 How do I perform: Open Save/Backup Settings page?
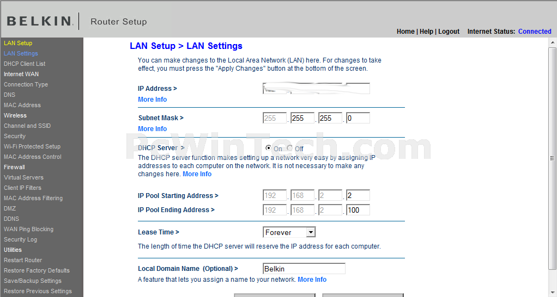point(33,281)
